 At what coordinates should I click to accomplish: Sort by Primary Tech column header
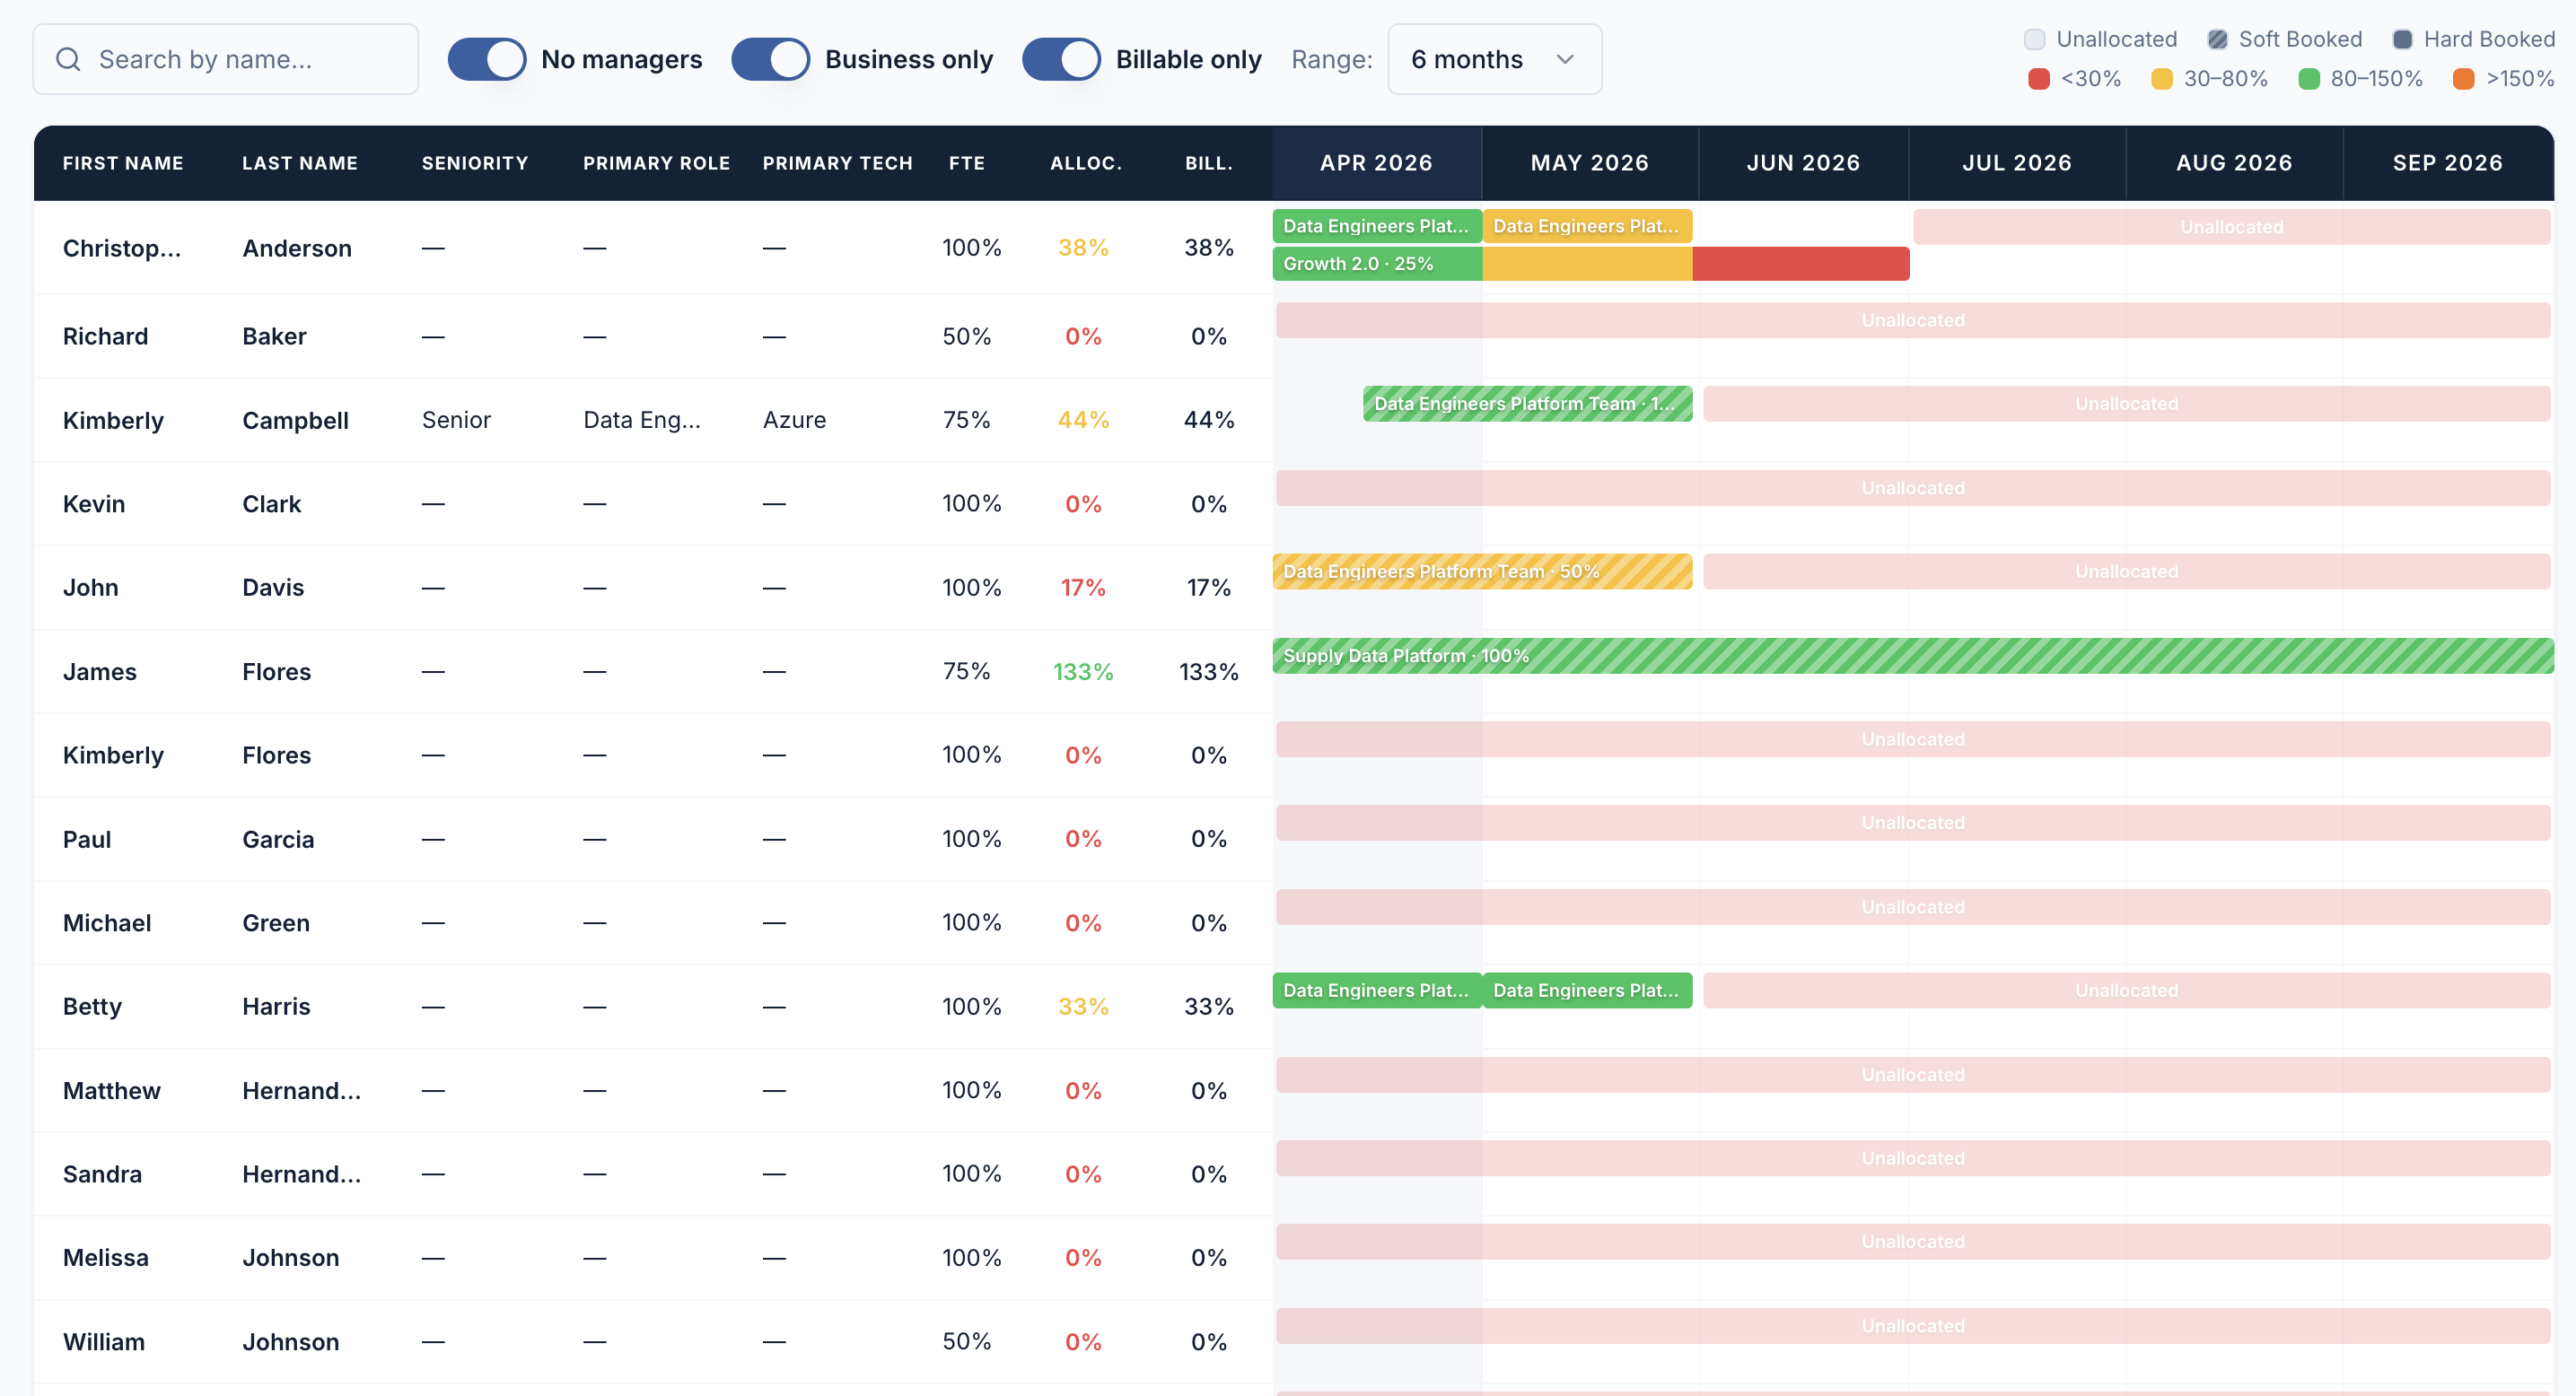point(837,163)
